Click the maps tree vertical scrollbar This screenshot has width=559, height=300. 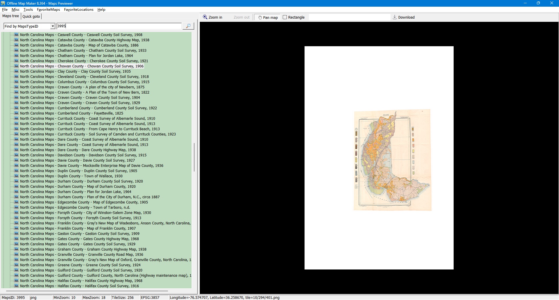194,157
